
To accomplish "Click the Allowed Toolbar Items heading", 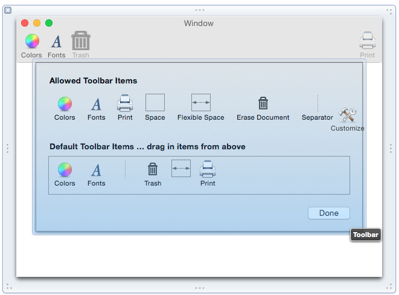I will 93,81.
